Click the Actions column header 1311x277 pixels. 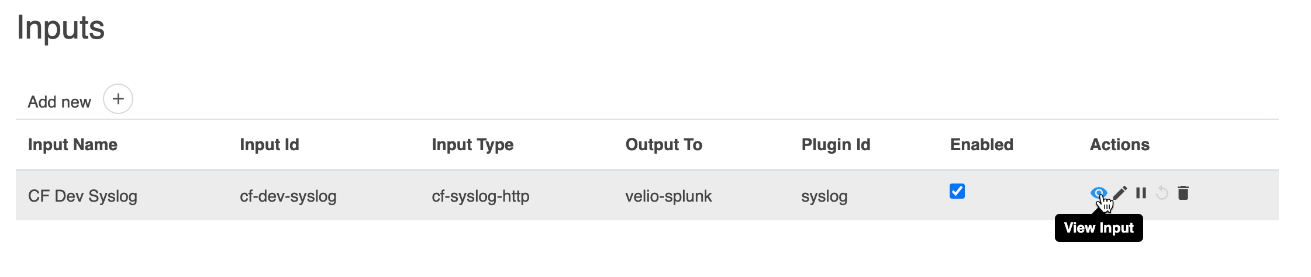pos(1119,145)
